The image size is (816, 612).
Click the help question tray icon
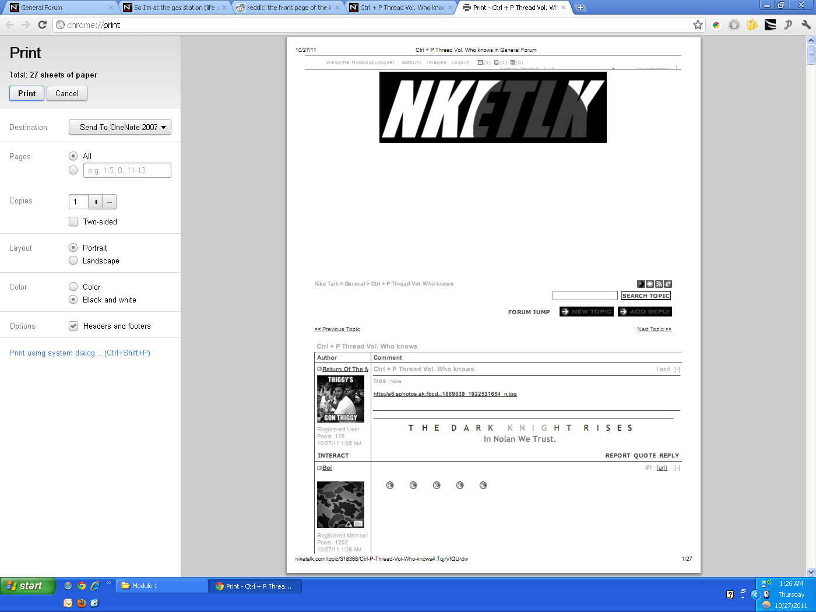(730, 595)
